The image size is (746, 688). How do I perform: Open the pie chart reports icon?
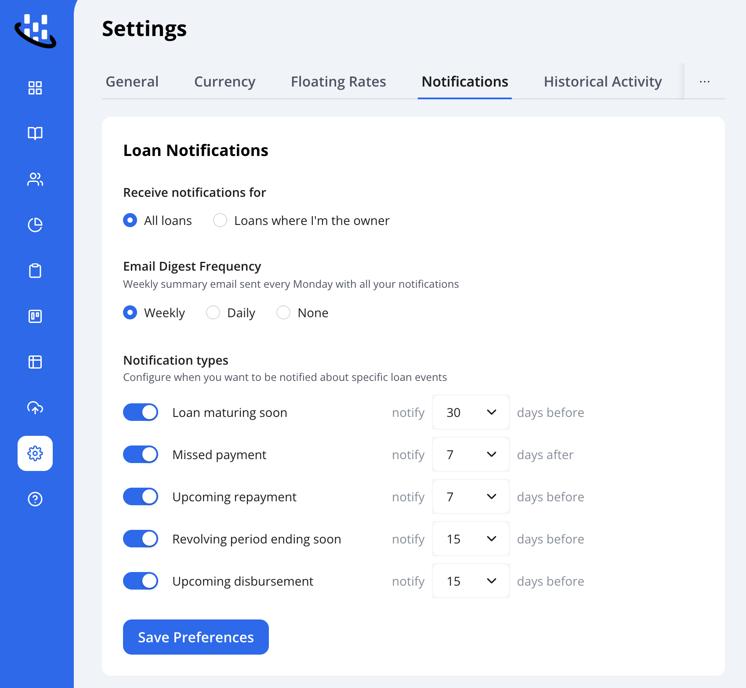point(35,225)
